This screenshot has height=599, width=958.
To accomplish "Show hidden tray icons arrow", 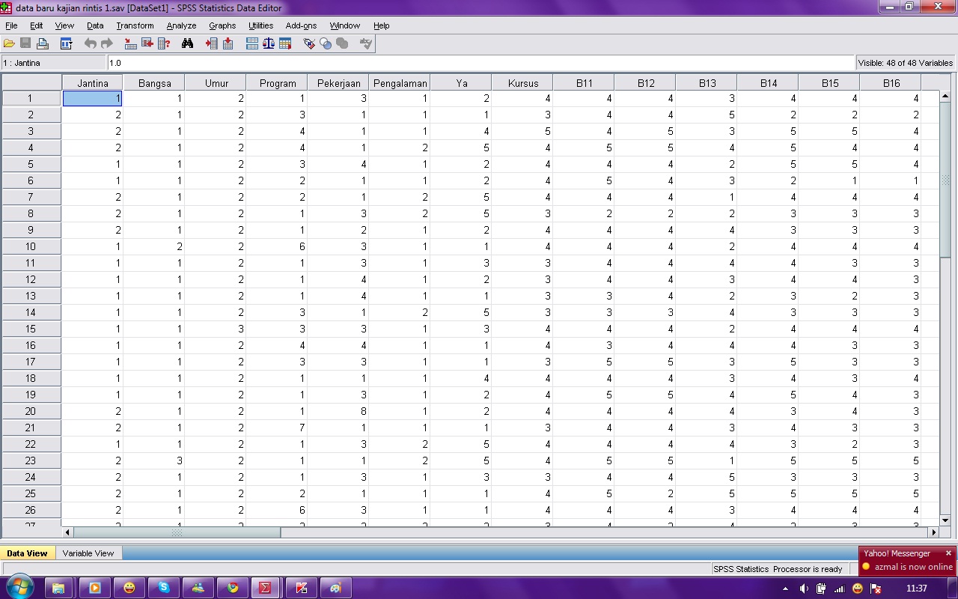I will pyautogui.click(x=785, y=589).
